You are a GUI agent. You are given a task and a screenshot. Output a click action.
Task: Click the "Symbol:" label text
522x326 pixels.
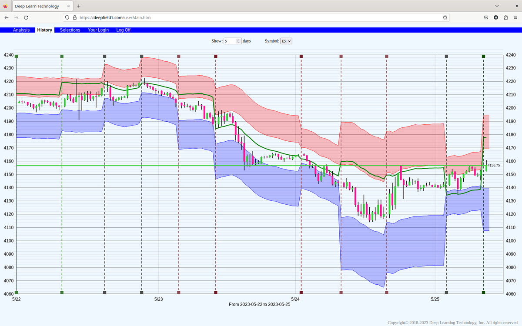pyautogui.click(x=272, y=41)
